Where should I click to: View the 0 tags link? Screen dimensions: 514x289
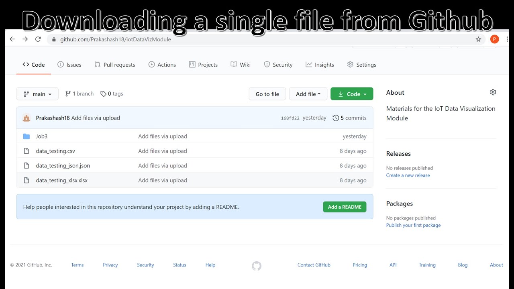click(x=112, y=94)
